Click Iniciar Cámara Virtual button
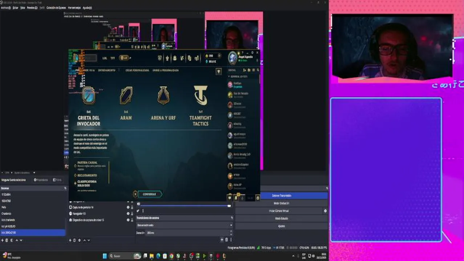Screen dimensions: 464x261 (278, 211)
